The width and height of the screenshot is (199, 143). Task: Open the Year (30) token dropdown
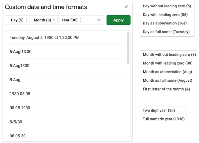coord(71,20)
